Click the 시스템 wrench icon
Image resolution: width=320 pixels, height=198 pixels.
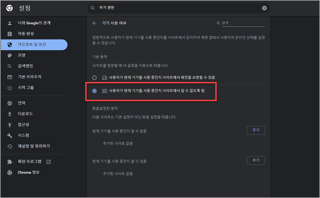point(10,135)
